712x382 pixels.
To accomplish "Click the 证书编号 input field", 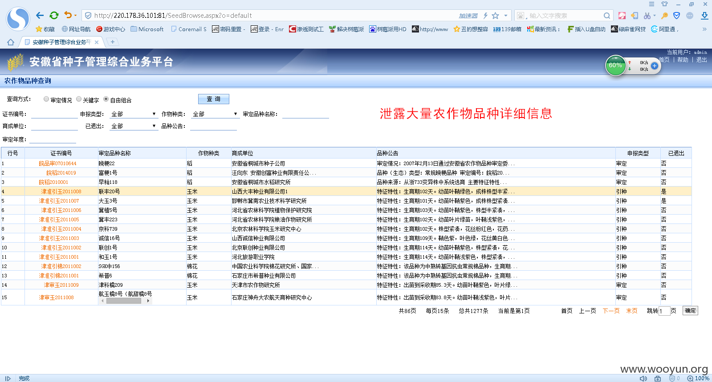I will coord(54,114).
